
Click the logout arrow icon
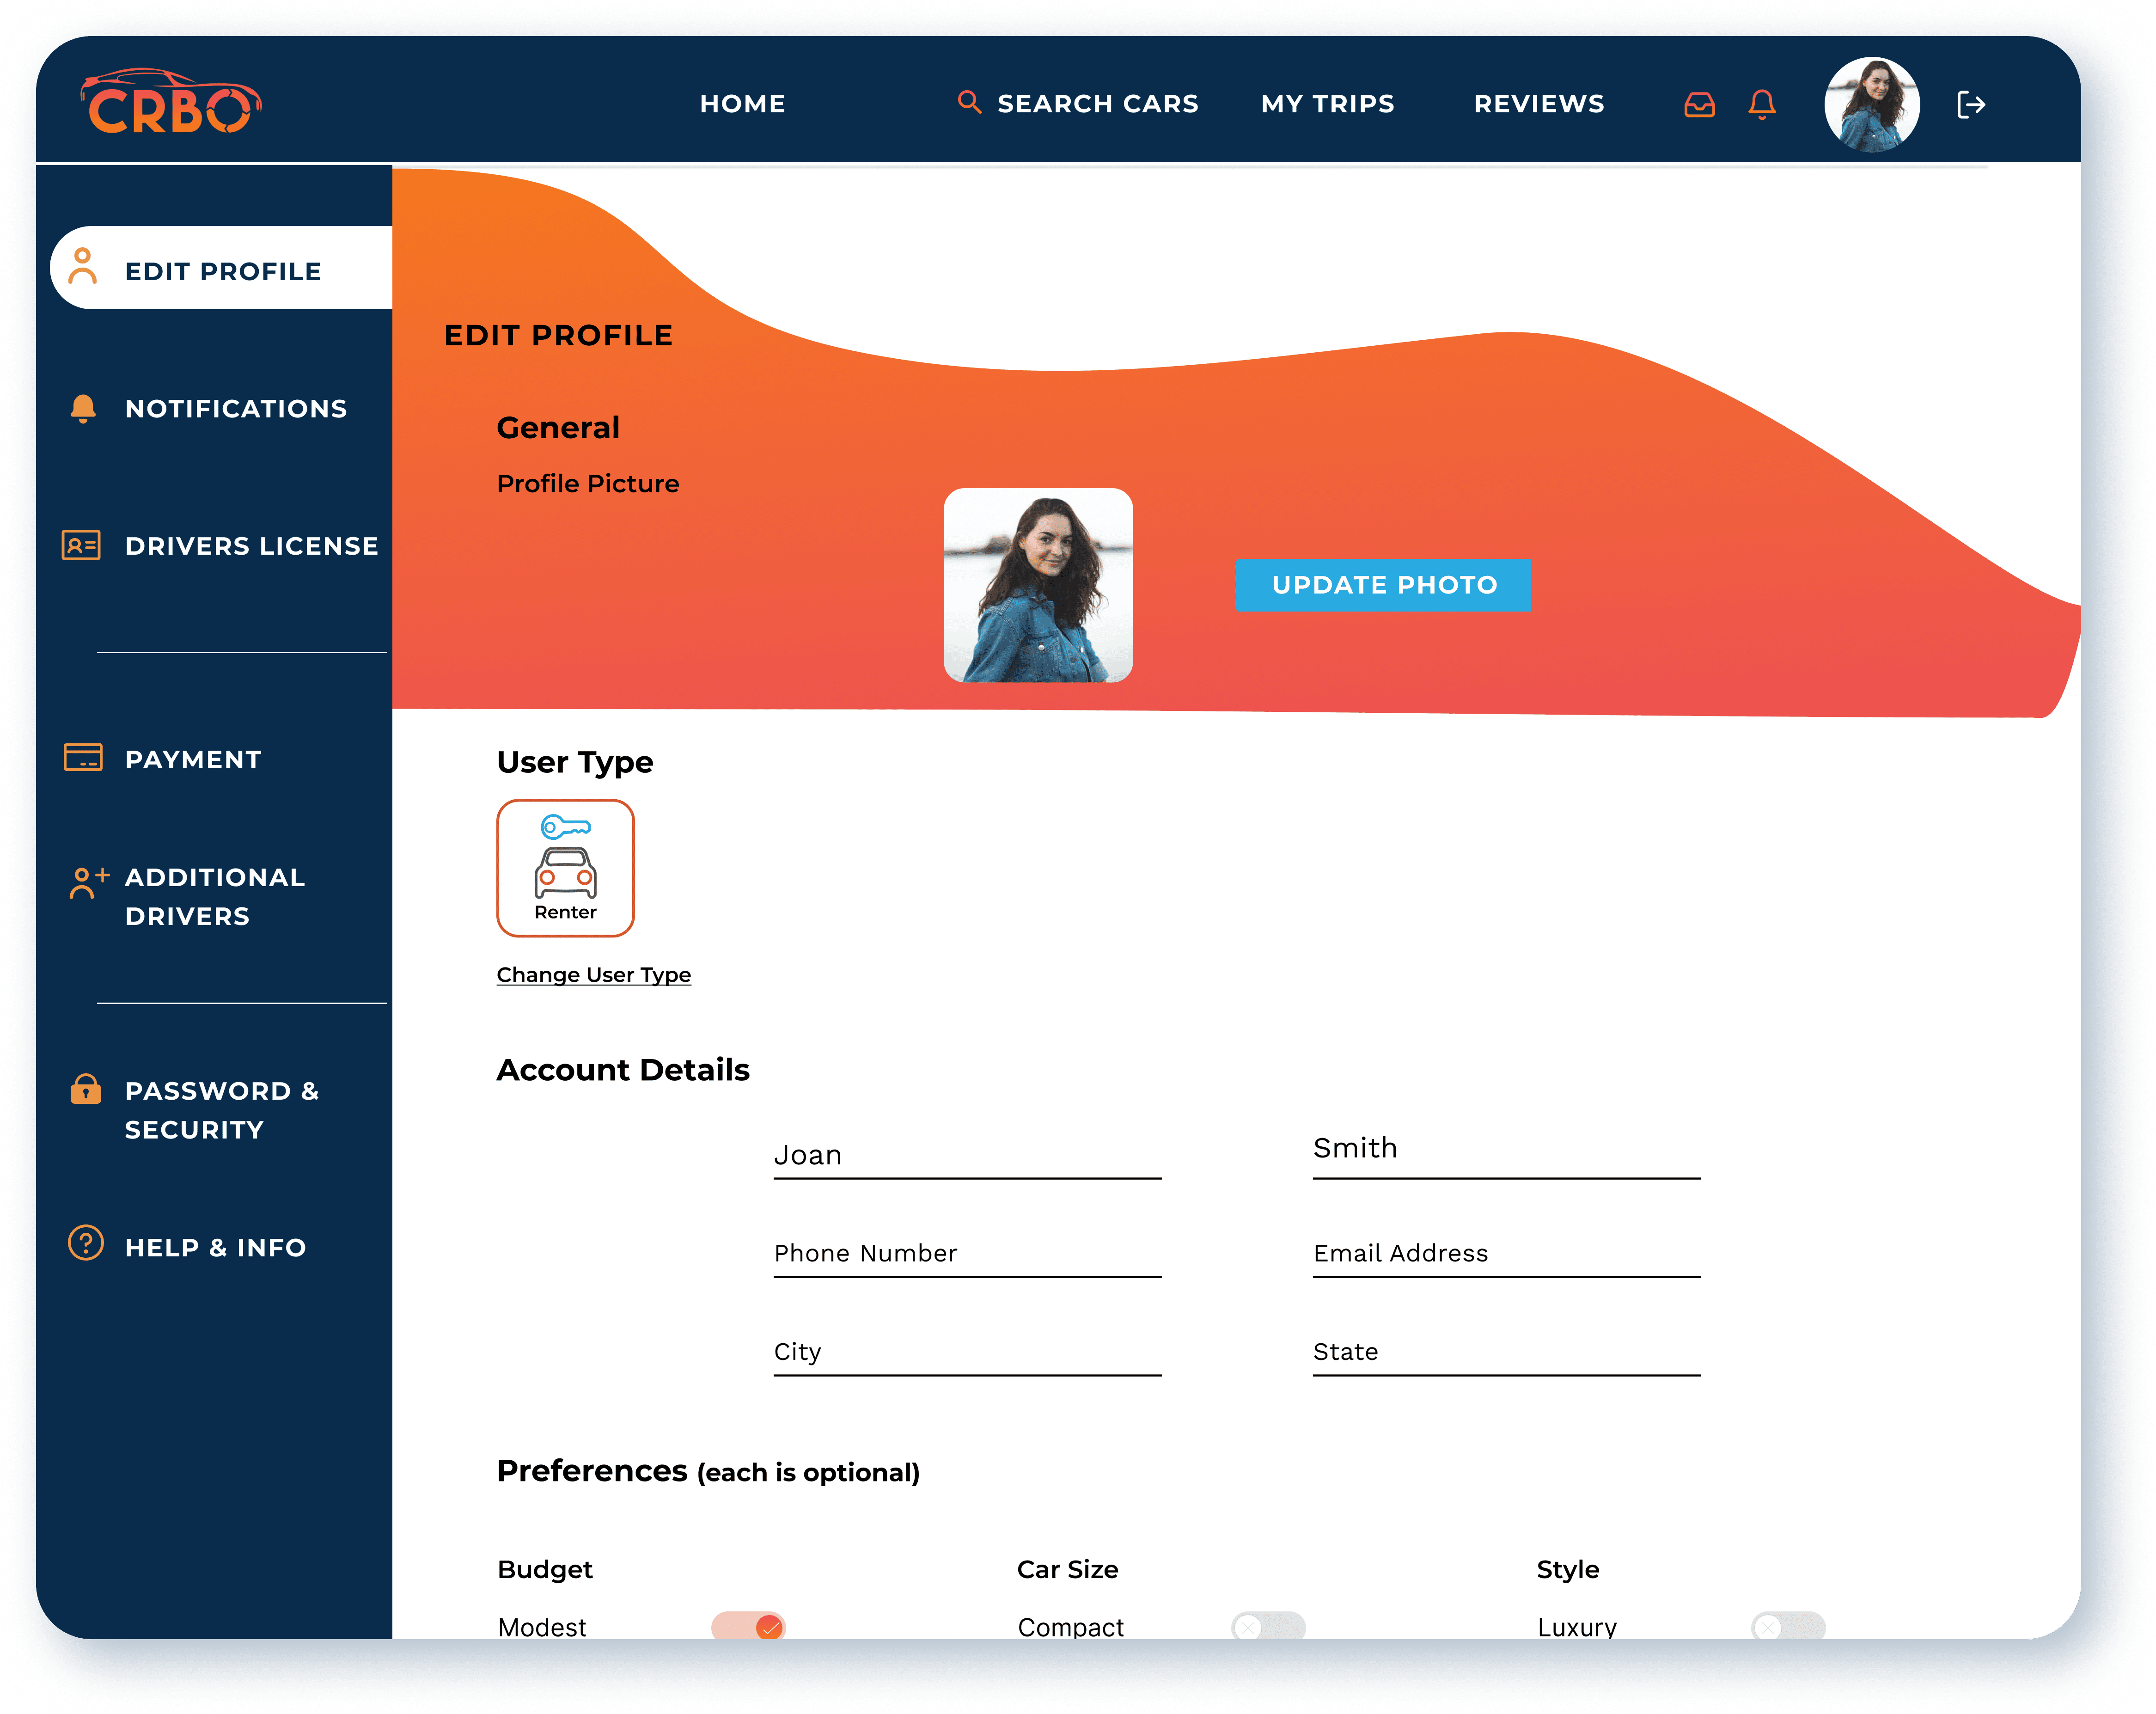tap(1970, 104)
